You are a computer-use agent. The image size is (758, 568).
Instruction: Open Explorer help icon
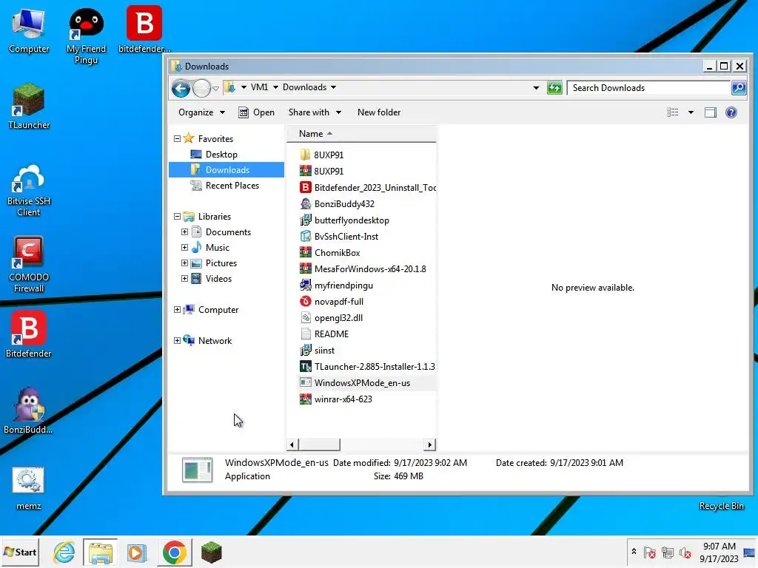731,112
